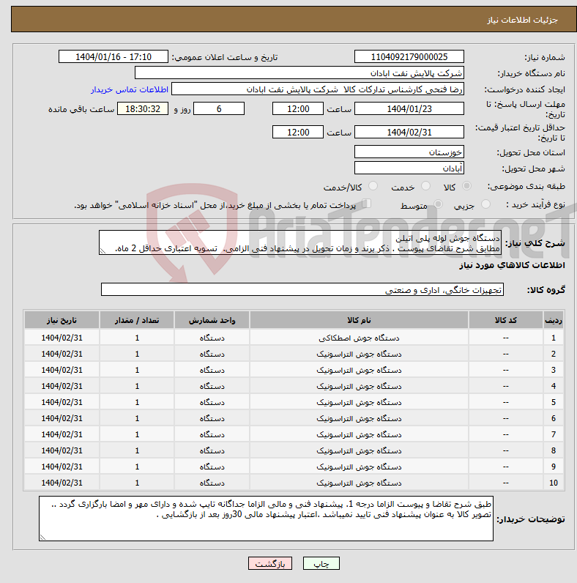Click the بازگشت (back) button
577x583 pixels.
[x=270, y=563]
